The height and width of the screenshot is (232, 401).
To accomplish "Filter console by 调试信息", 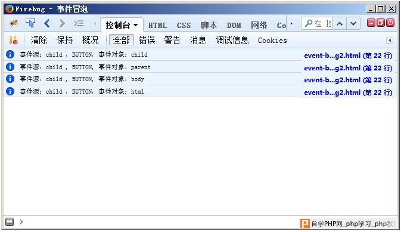I will coord(232,40).
